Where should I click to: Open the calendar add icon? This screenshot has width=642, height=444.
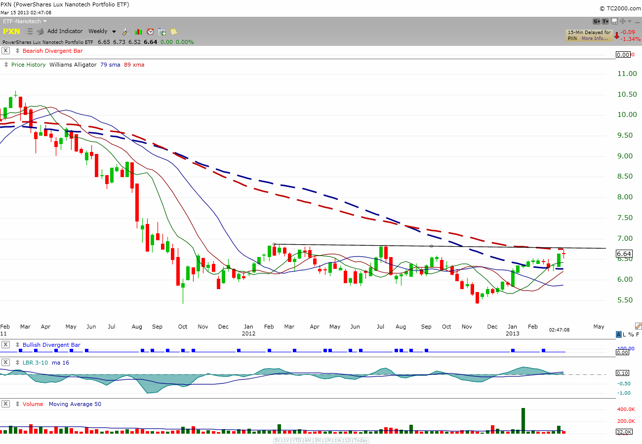(x=162, y=32)
